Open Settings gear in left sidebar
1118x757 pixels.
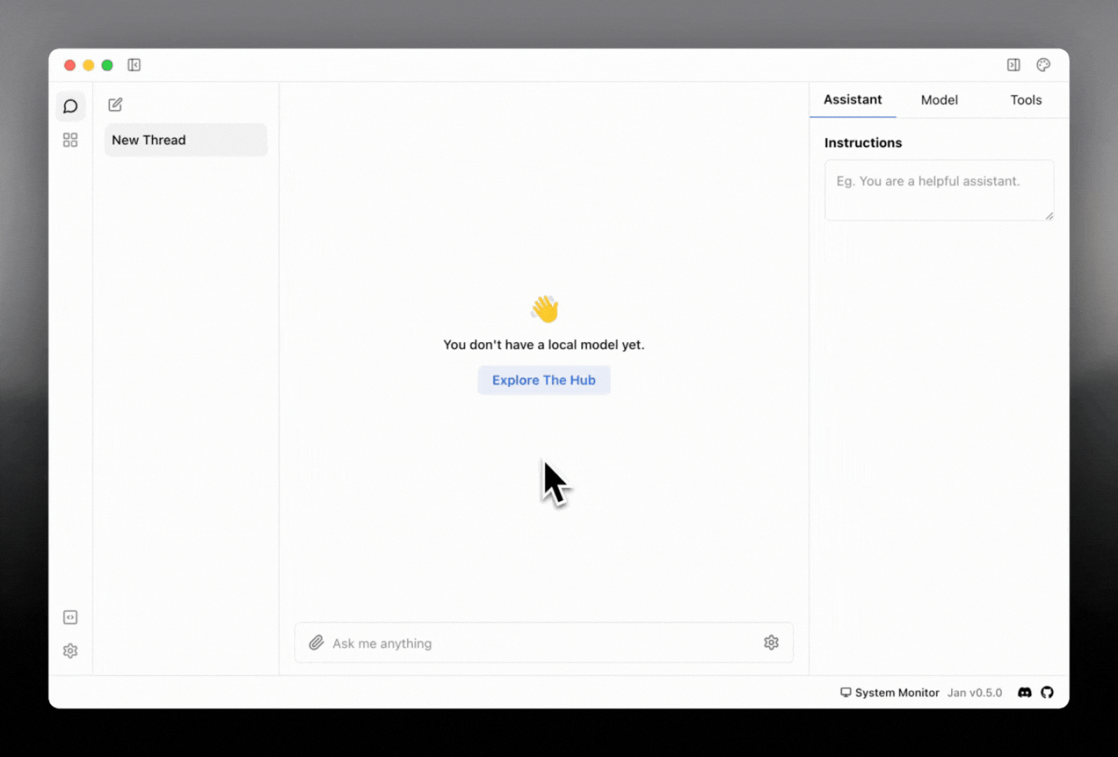coord(70,651)
